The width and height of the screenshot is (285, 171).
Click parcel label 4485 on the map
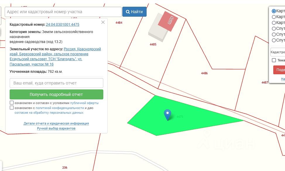[x=153, y=44]
